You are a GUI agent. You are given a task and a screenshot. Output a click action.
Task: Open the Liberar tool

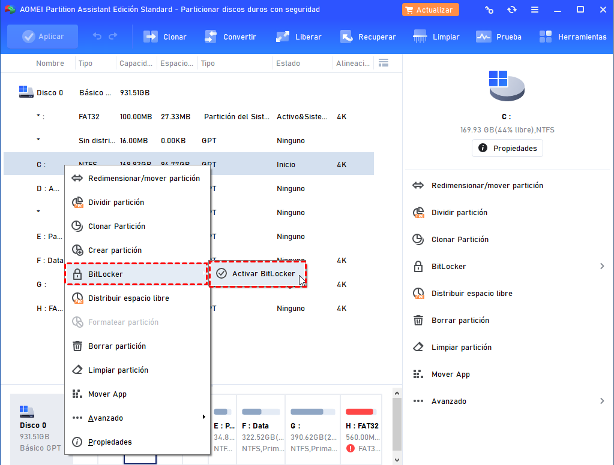pos(299,37)
